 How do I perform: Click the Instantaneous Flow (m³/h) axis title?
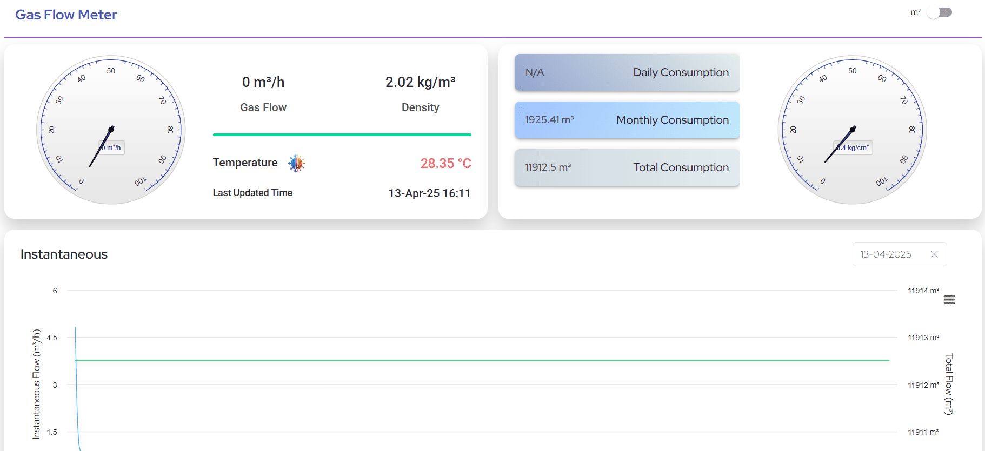(x=37, y=384)
